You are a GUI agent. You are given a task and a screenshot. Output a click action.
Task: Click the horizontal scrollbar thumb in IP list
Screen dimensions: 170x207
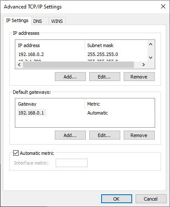[78, 65]
